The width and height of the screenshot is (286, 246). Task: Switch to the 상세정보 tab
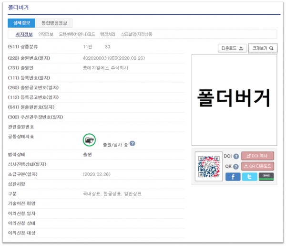pyautogui.click(x=21, y=23)
